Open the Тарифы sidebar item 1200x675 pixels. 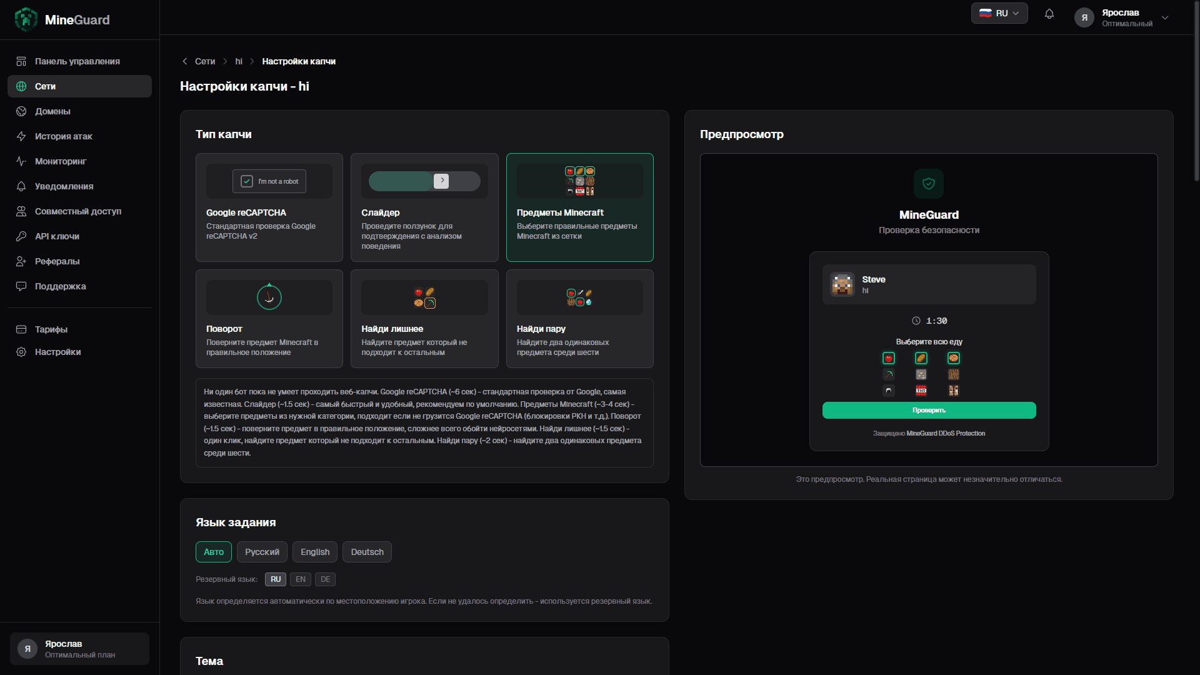[79, 329]
